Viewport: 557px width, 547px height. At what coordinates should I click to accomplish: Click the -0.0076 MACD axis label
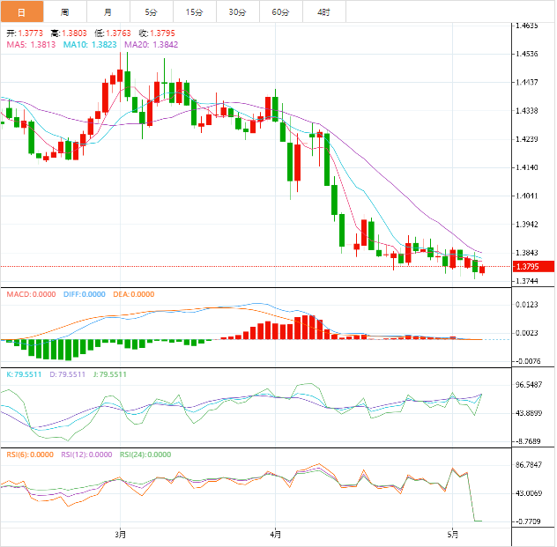pos(527,361)
